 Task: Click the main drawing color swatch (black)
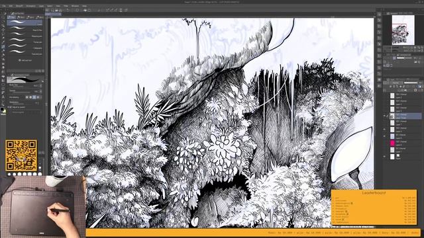click(x=2, y=109)
